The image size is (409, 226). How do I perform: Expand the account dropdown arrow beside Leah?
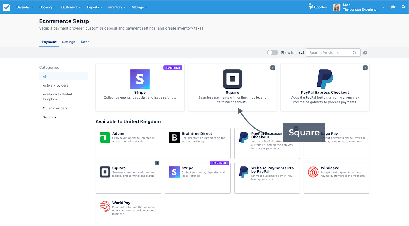(383, 7)
